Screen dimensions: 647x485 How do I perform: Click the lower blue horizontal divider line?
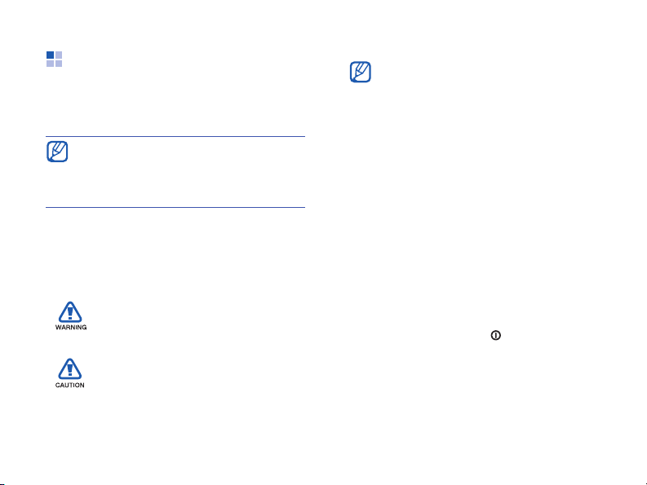coord(175,207)
